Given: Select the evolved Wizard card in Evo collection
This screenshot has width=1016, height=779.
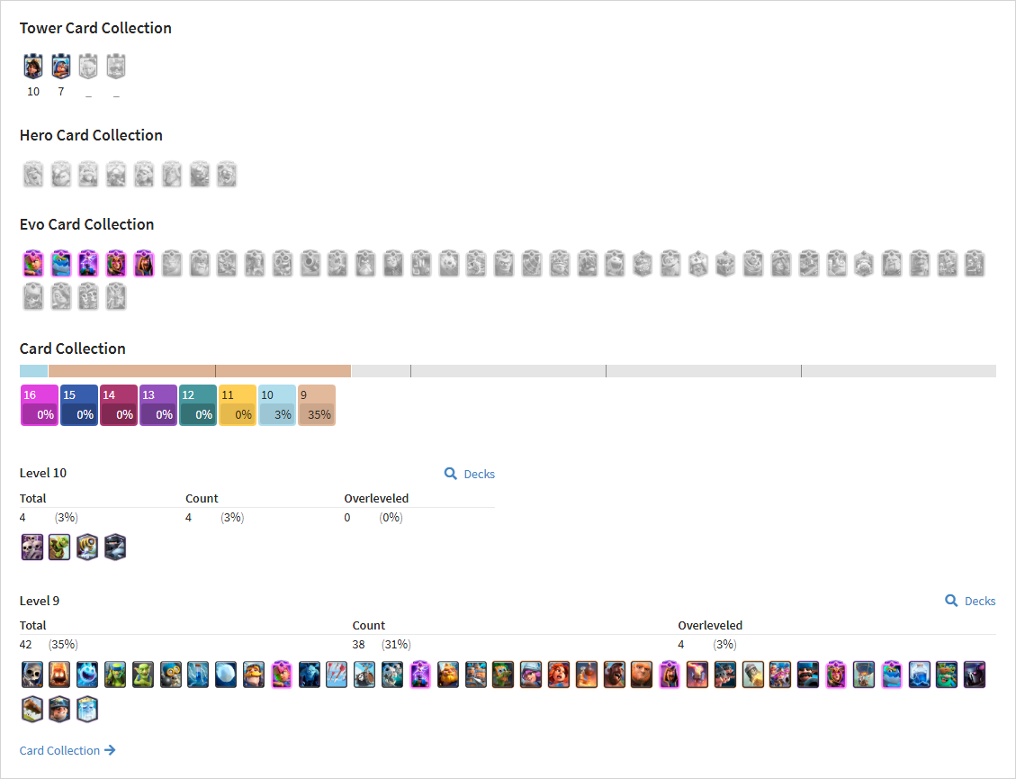Looking at the screenshot, I should coord(144,263).
